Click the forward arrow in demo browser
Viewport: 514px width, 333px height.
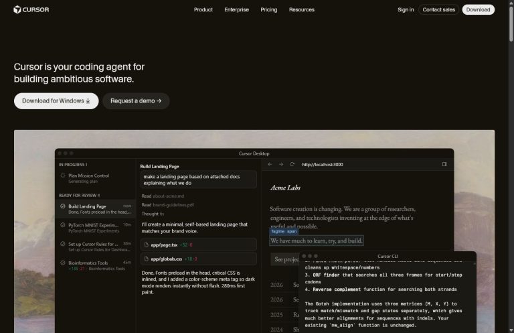tap(281, 164)
